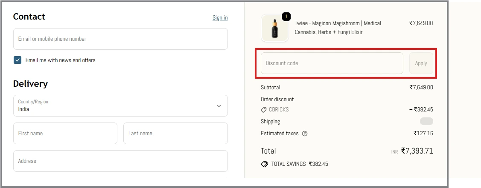Uncheck Email me with news and offers

pyautogui.click(x=17, y=60)
